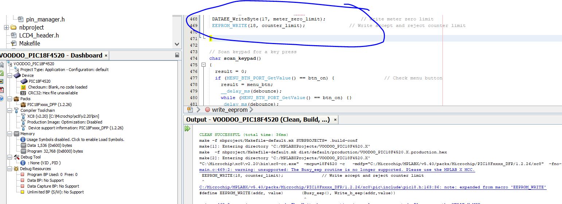Viewport: 562px width, 204px height.
Task: Click the CRC32 '32' icon
Action: click(x=23, y=93)
